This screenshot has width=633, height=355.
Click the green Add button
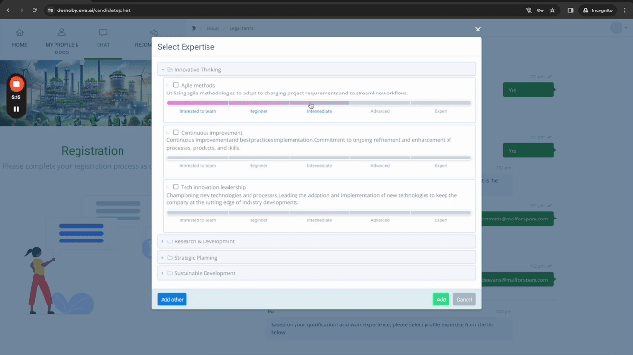pos(441,300)
